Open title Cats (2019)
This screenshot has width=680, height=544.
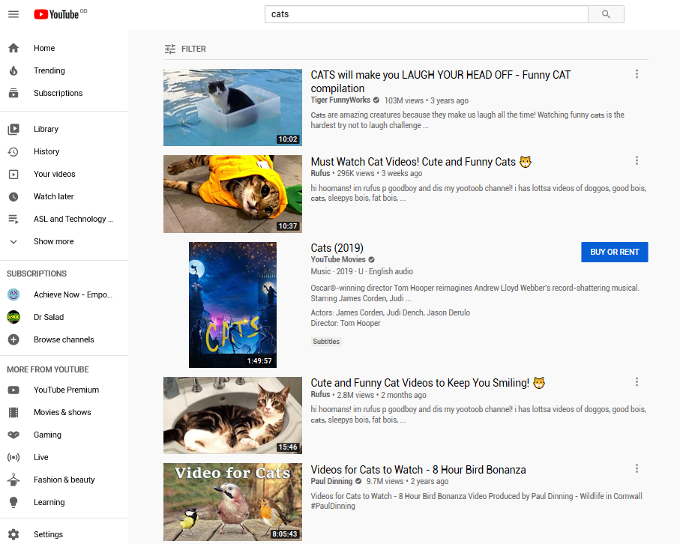337,248
